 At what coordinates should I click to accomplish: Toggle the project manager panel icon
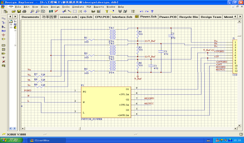(x=6, y=11)
